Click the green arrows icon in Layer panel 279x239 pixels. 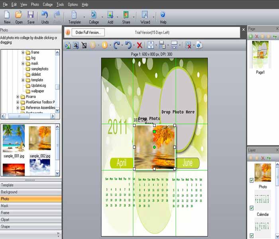(x=269, y=158)
